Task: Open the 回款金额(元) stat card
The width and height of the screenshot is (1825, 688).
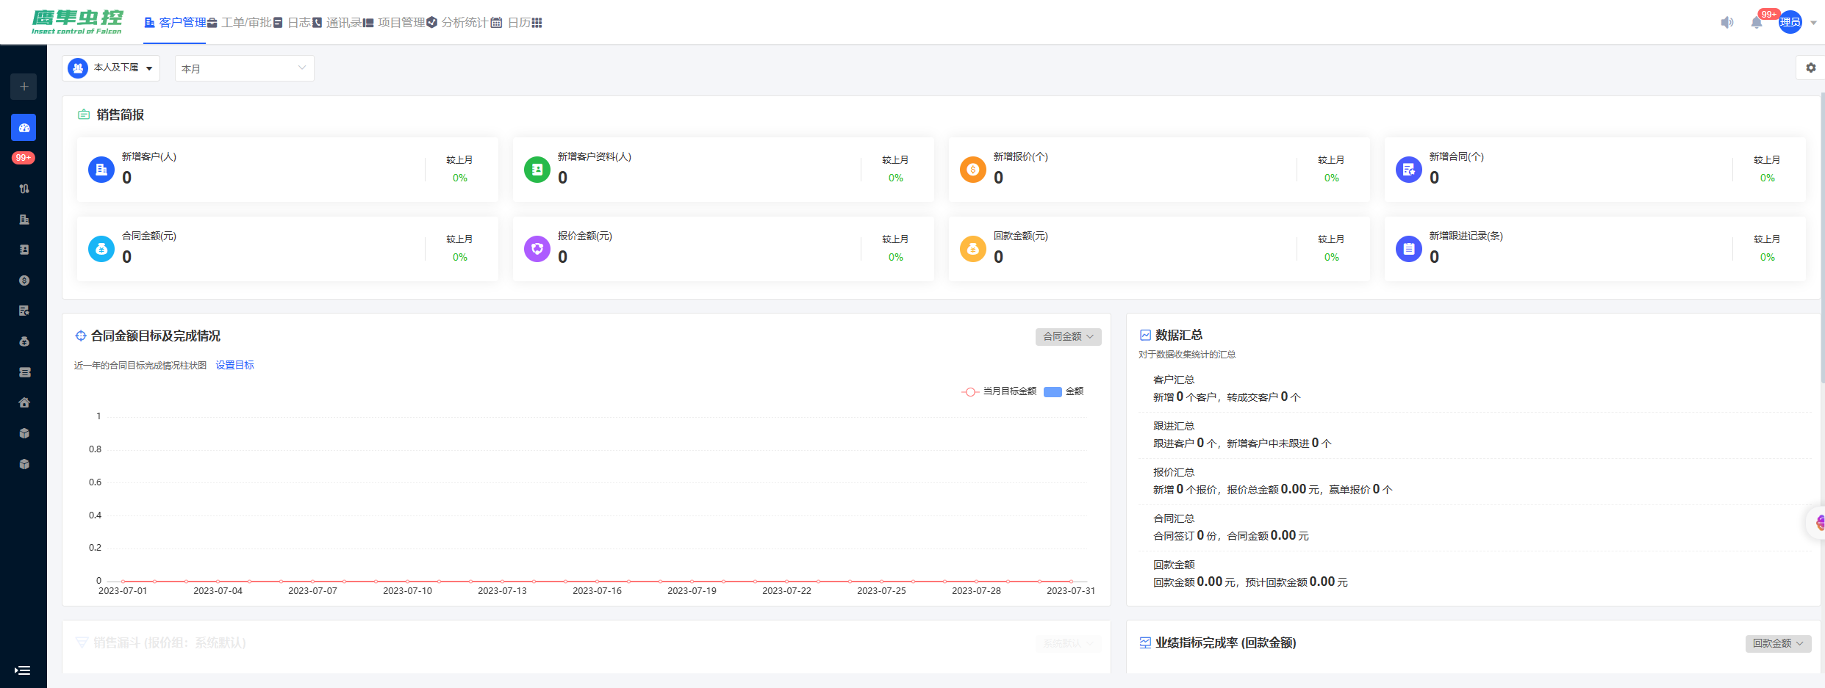Action: click(1159, 249)
